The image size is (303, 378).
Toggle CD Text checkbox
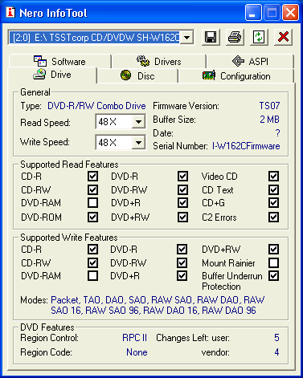(x=273, y=190)
